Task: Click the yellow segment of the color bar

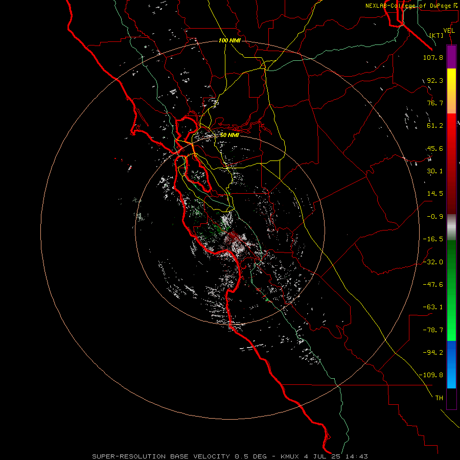Action: pos(451,80)
